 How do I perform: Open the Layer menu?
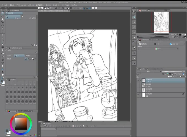tap(31, 5)
